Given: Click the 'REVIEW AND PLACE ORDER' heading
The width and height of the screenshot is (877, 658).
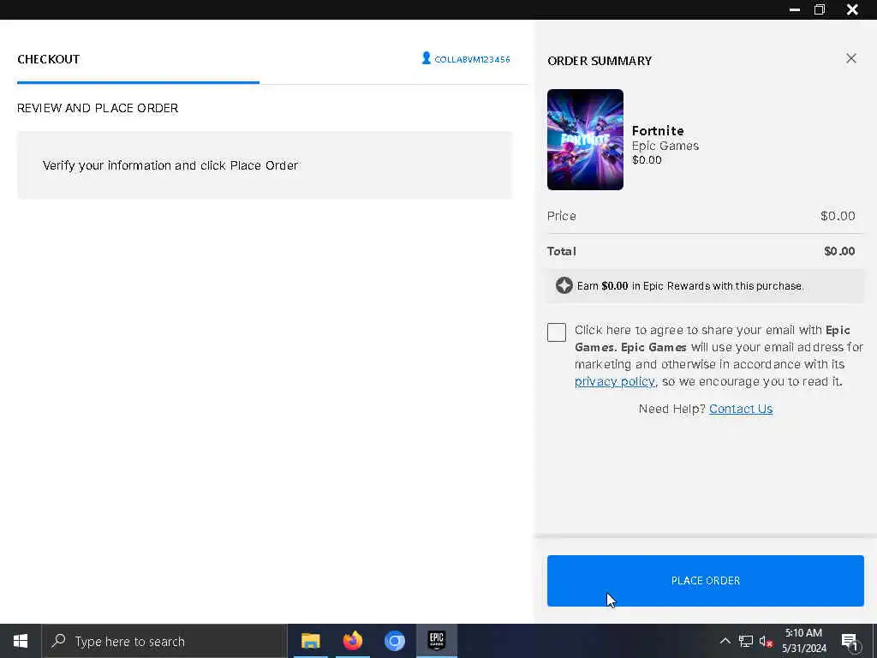Looking at the screenshot, I should click(98, 108).
